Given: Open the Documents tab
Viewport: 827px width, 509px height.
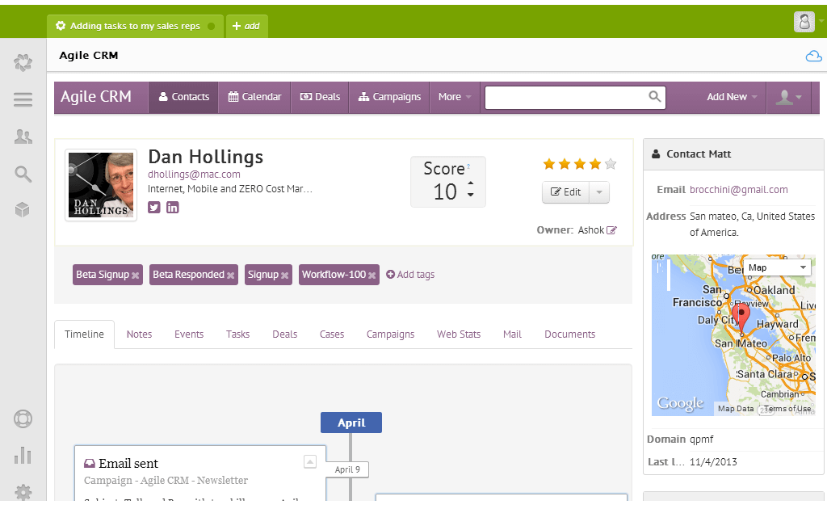Looking at the screenshot, I should pos(569,334).
